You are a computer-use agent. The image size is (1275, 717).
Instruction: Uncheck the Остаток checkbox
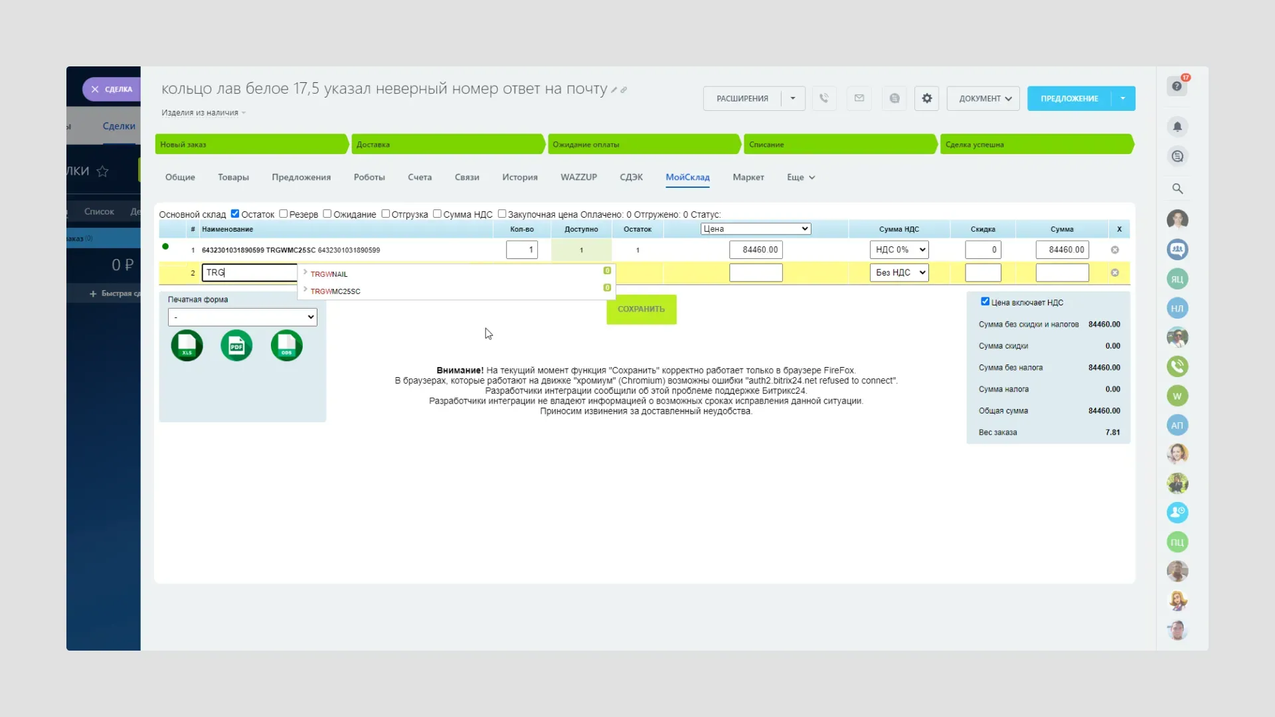(234, 214)
